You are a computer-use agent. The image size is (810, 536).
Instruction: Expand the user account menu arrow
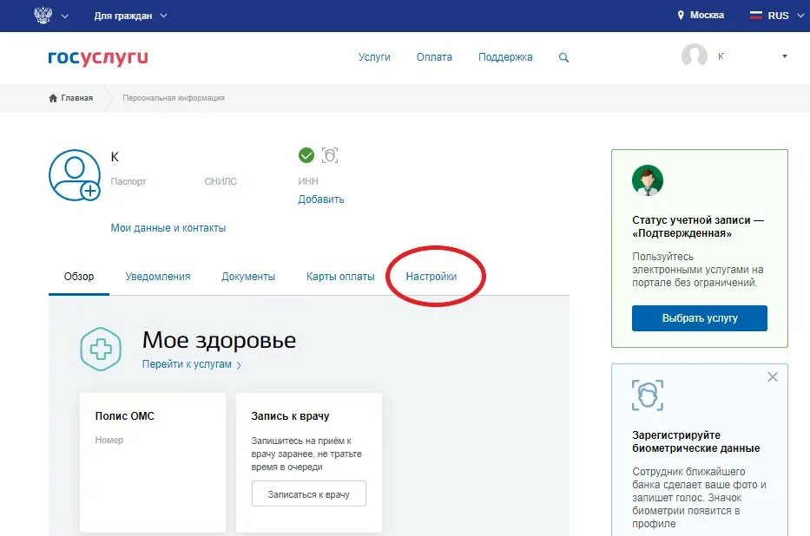coord(785,56)
